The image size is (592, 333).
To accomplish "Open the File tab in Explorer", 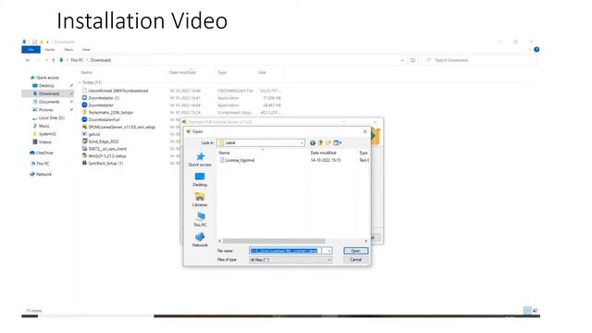I will tap(31, 49).
